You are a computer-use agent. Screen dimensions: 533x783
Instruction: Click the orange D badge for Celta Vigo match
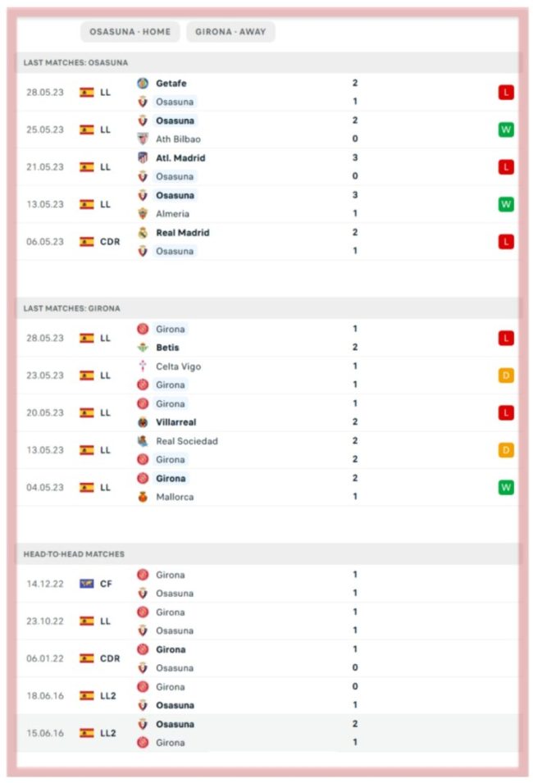506,376
